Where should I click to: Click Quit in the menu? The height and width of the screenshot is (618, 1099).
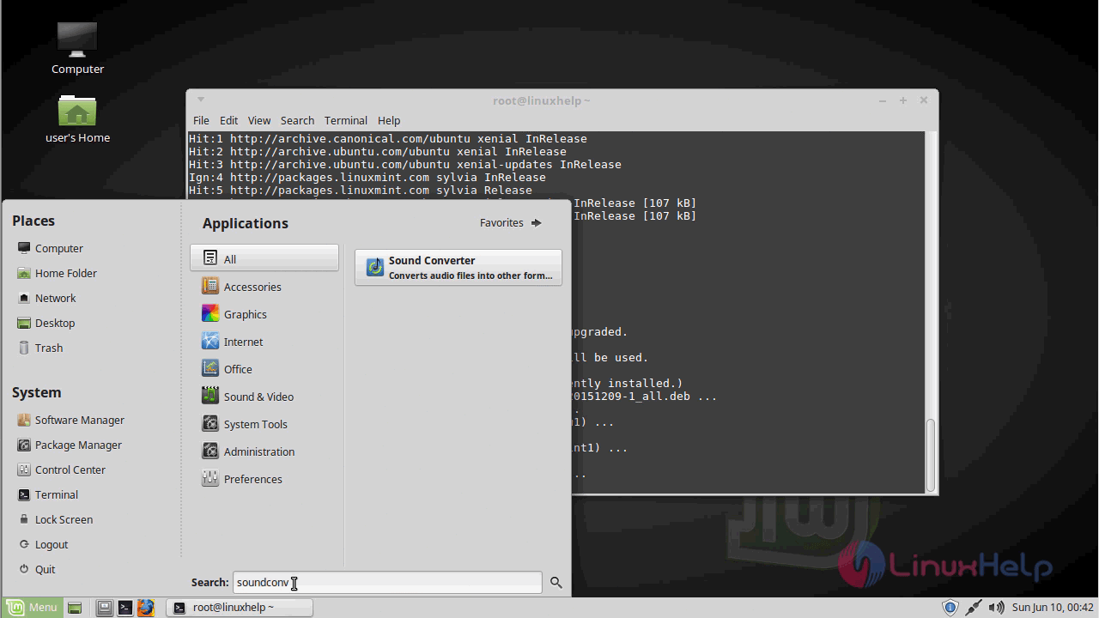coord(45,569)
